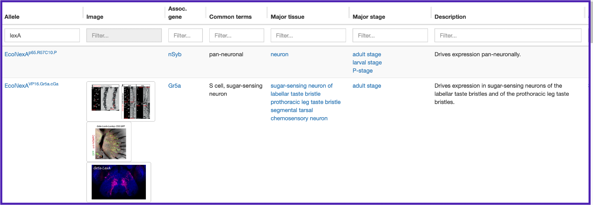The image size is (593, 205).
Task: Sort by the Allele column header
Action: (x=12, y=17)
